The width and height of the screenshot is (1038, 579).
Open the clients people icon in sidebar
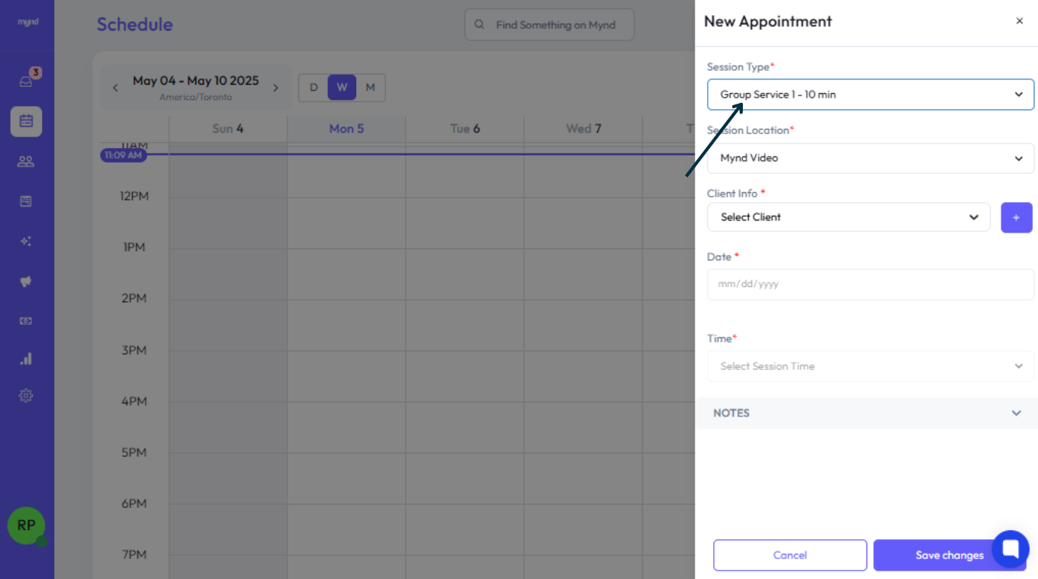pos(26,161)
